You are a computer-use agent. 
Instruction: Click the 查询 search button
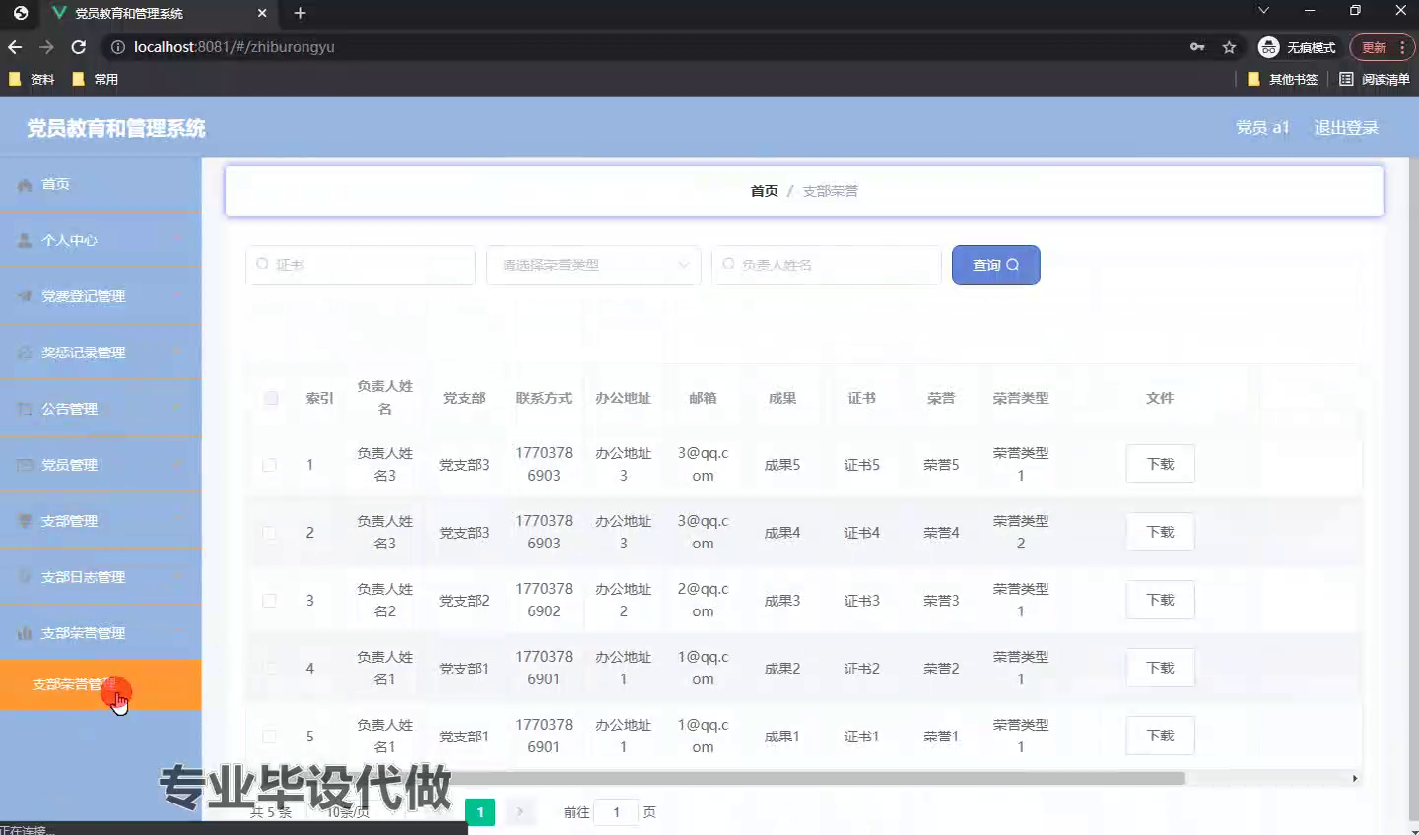coord(995,265)
